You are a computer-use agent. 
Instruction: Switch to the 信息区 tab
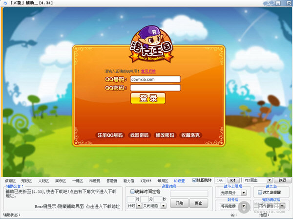coord(10,181)
